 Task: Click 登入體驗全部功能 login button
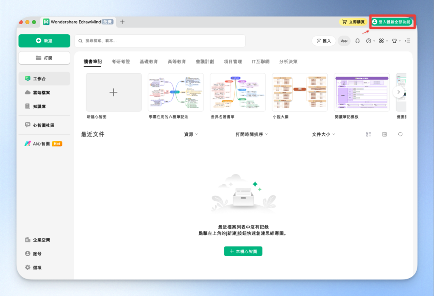click(x=392, y=22)
